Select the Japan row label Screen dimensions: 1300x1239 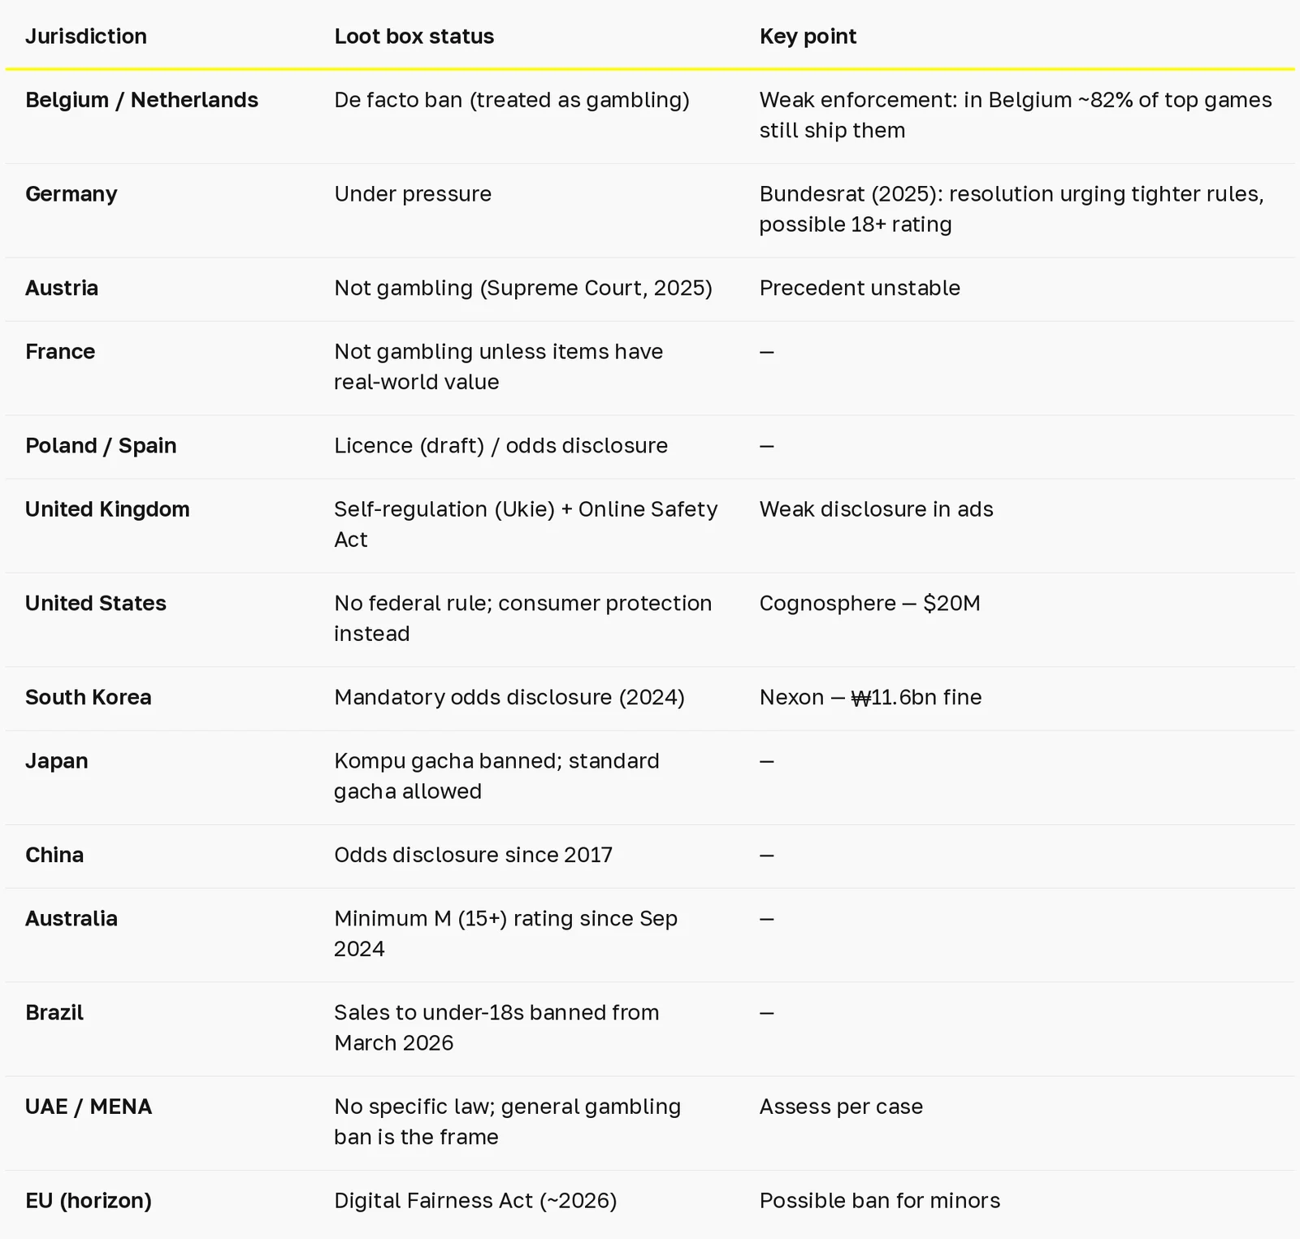57,761
